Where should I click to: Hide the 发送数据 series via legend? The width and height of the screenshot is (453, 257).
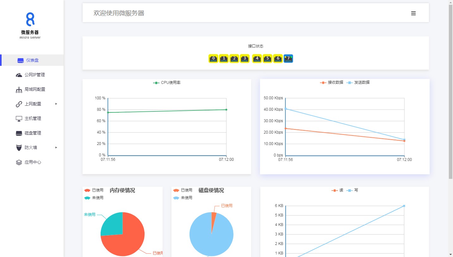click(358, 83)
